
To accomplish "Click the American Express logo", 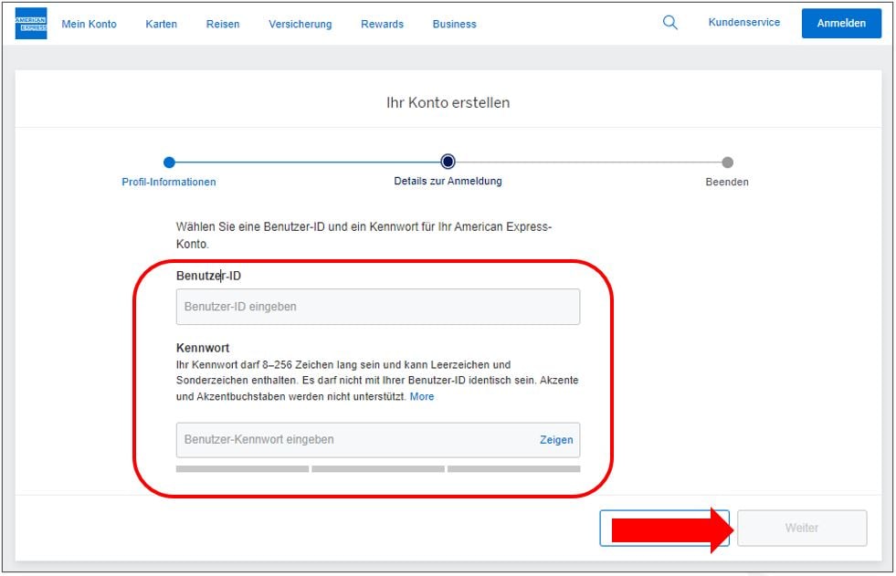I will pyautogui.click(x=31, y=24).
